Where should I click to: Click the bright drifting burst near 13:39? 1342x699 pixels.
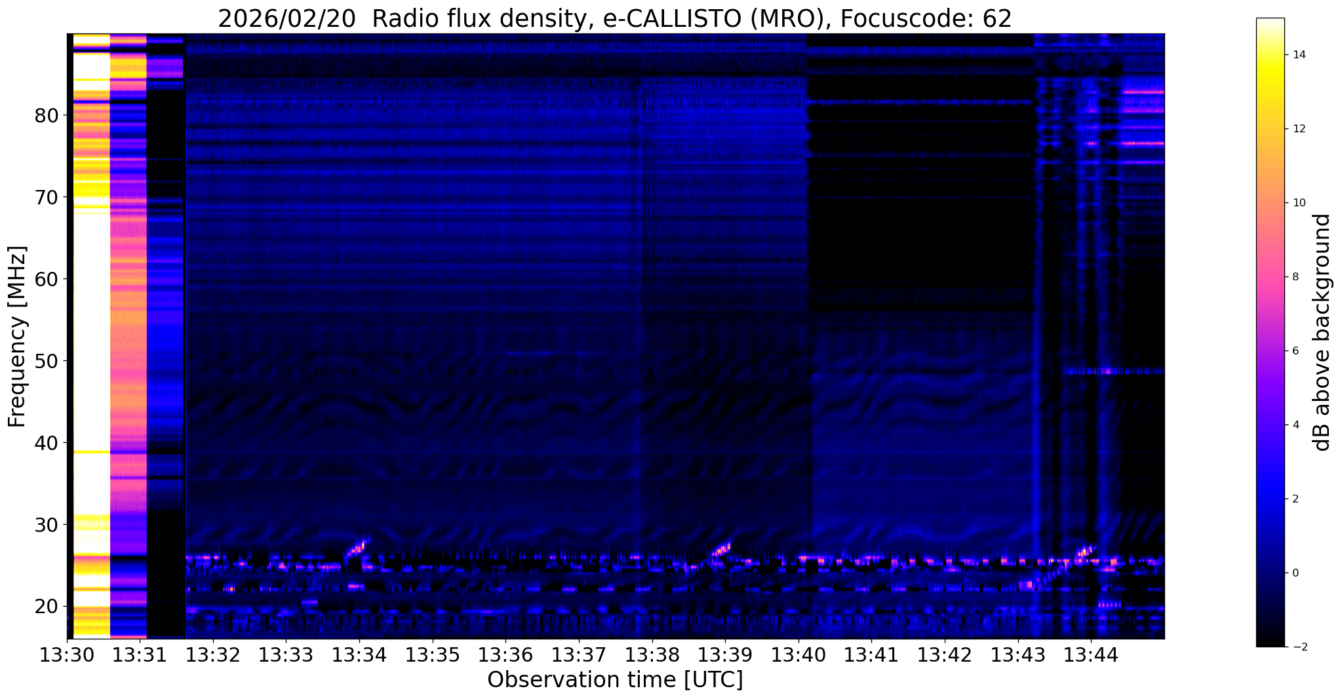pyautogui.click(x=720, y=549)
